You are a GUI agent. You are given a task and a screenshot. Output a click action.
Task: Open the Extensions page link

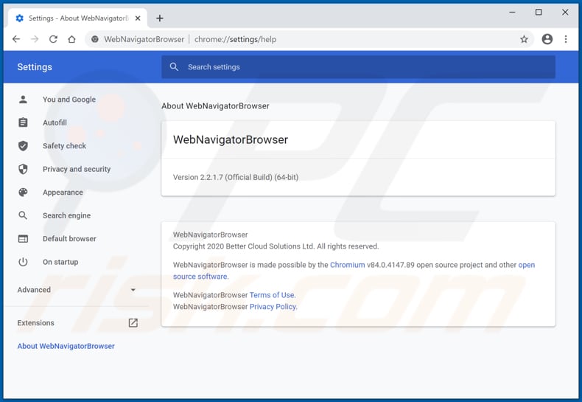coord(35,323)
